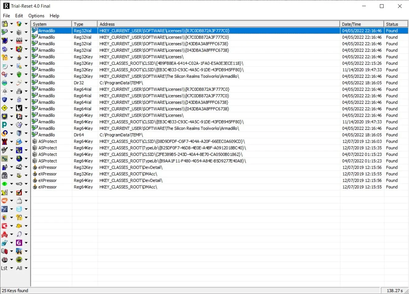Sort by the Address column header

[x=218, y=24]
